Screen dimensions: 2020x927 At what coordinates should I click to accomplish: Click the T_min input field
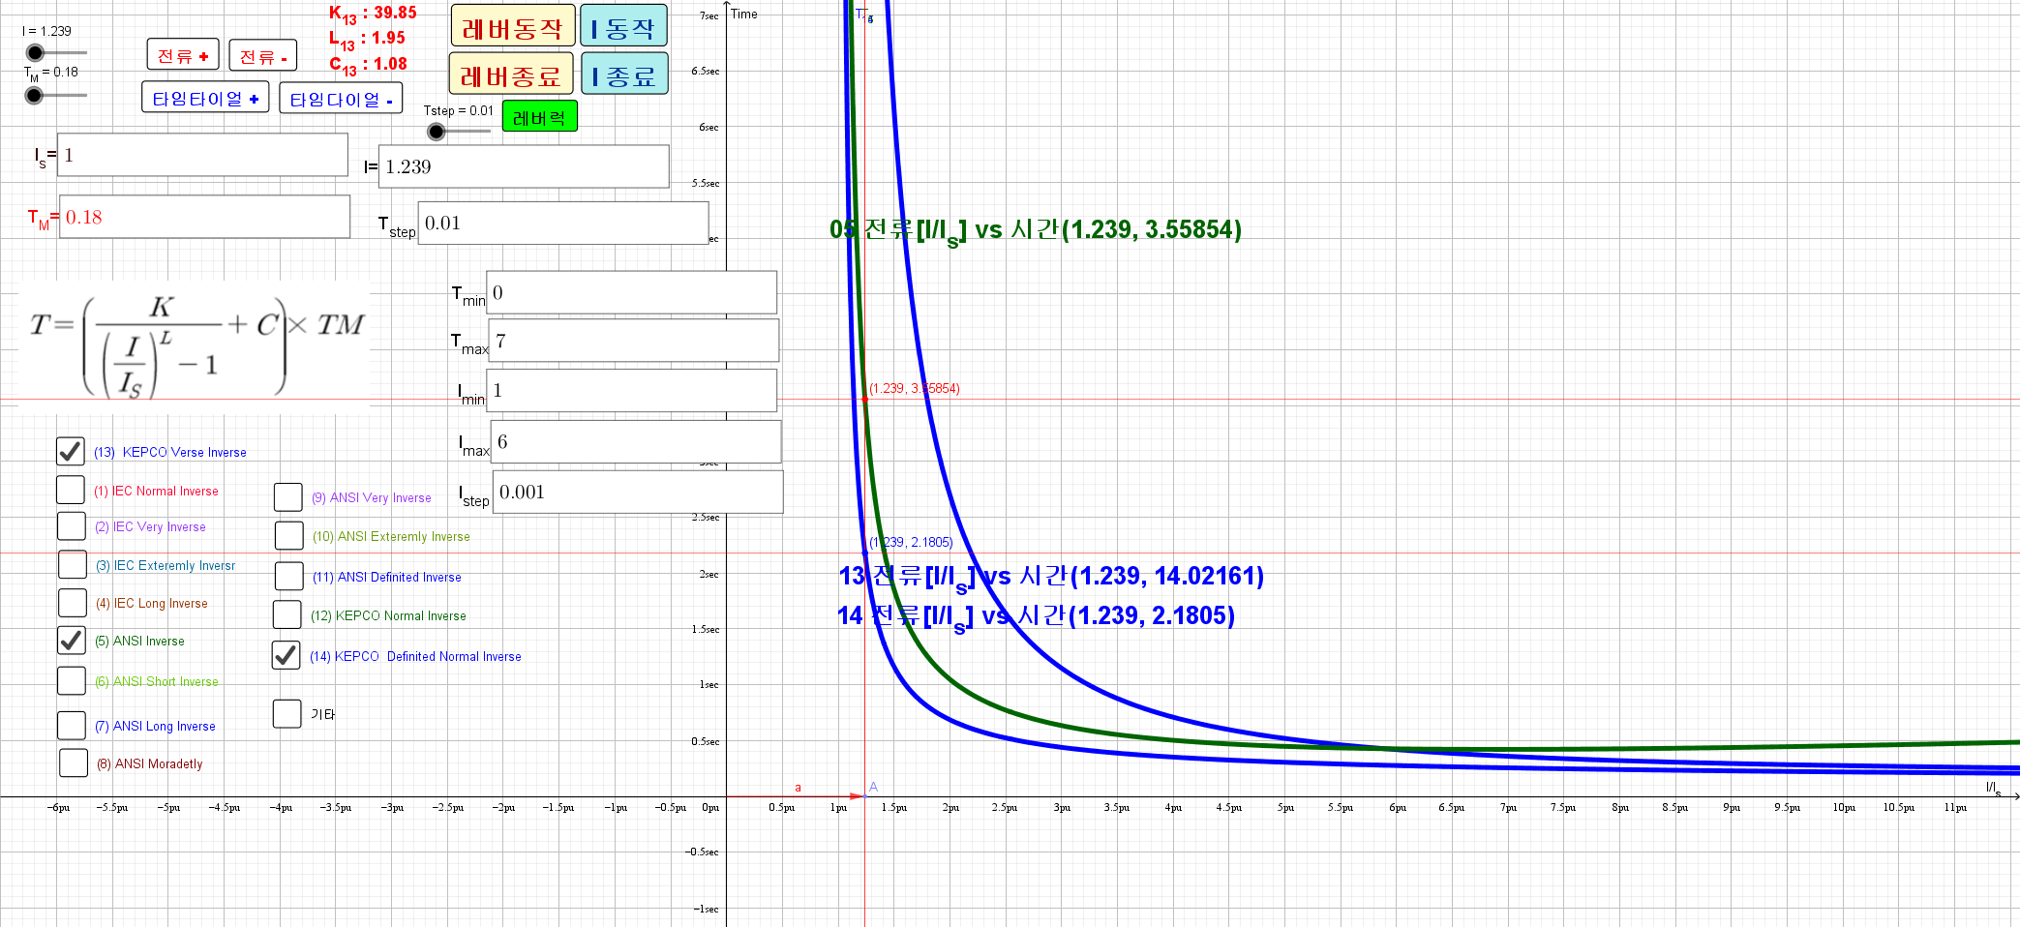coord(631,292)
